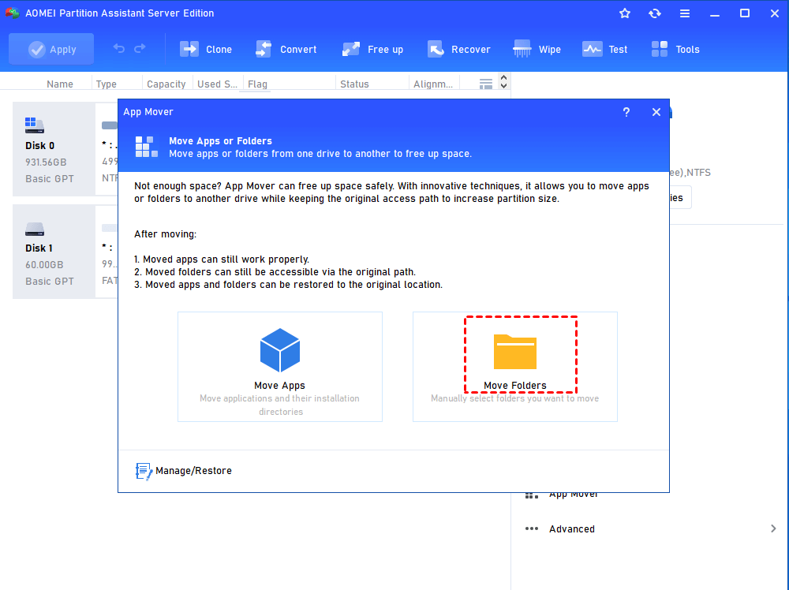Expand the Advanced section
Screen dimensions: 789x590
(650, 528)
